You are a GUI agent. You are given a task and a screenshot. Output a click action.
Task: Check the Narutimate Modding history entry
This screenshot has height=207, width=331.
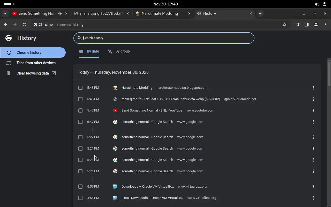tap(80, 88)
